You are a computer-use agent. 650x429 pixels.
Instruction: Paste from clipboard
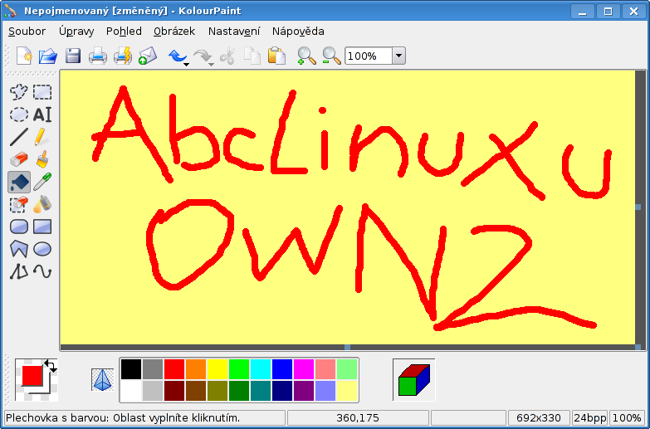point(276,56)
